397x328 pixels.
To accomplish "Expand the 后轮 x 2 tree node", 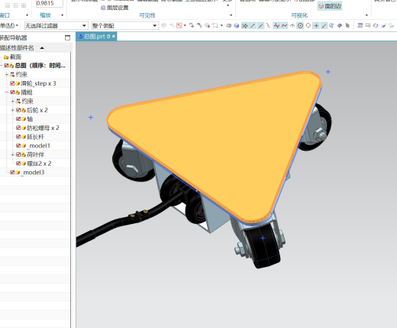I will click(x=13, y=110).
